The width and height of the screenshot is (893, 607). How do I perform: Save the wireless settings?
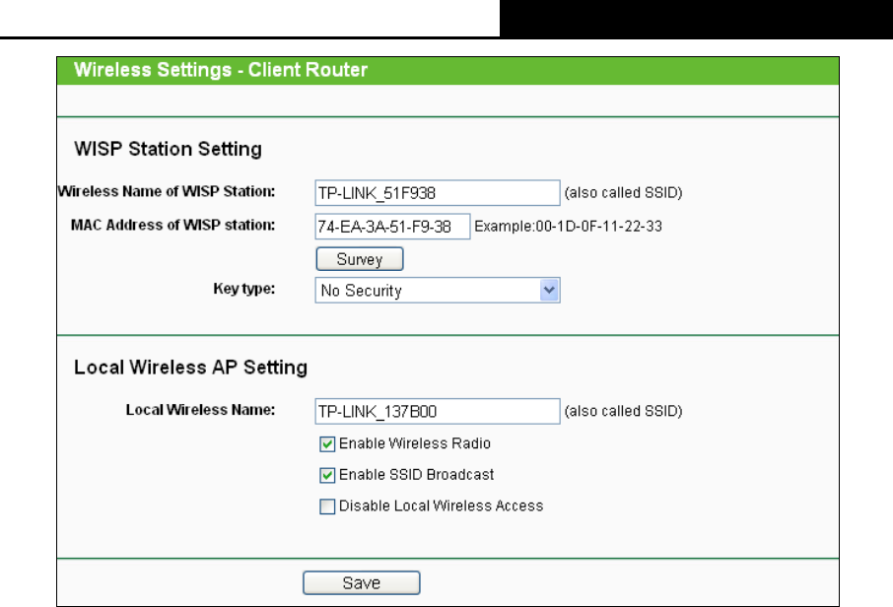tap(362, 583)
